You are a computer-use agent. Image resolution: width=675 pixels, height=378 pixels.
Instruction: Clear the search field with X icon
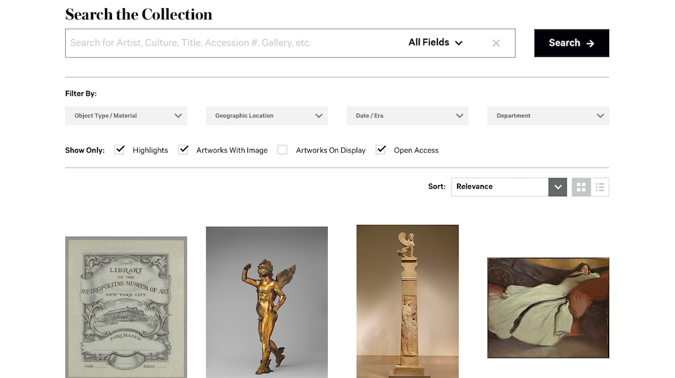pos(496,43)
